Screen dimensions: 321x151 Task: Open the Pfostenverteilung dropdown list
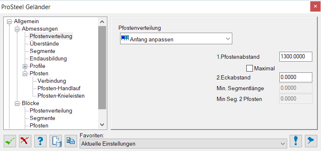click(x=176, y=38)
